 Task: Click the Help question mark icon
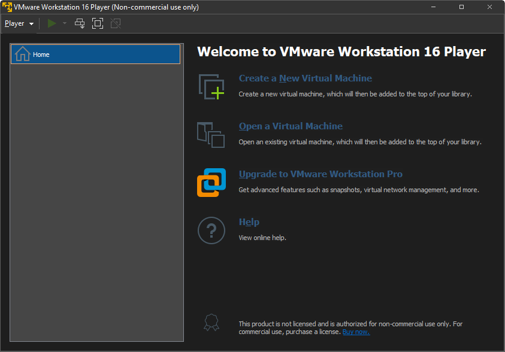click(x=211, y=230)
